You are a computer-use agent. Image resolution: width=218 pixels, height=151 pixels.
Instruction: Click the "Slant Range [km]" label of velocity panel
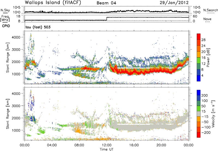coord(8,114)
